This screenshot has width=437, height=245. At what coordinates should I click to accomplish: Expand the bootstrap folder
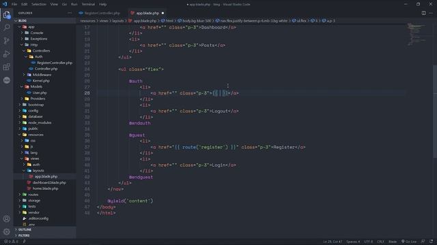(x=44, y=105)
